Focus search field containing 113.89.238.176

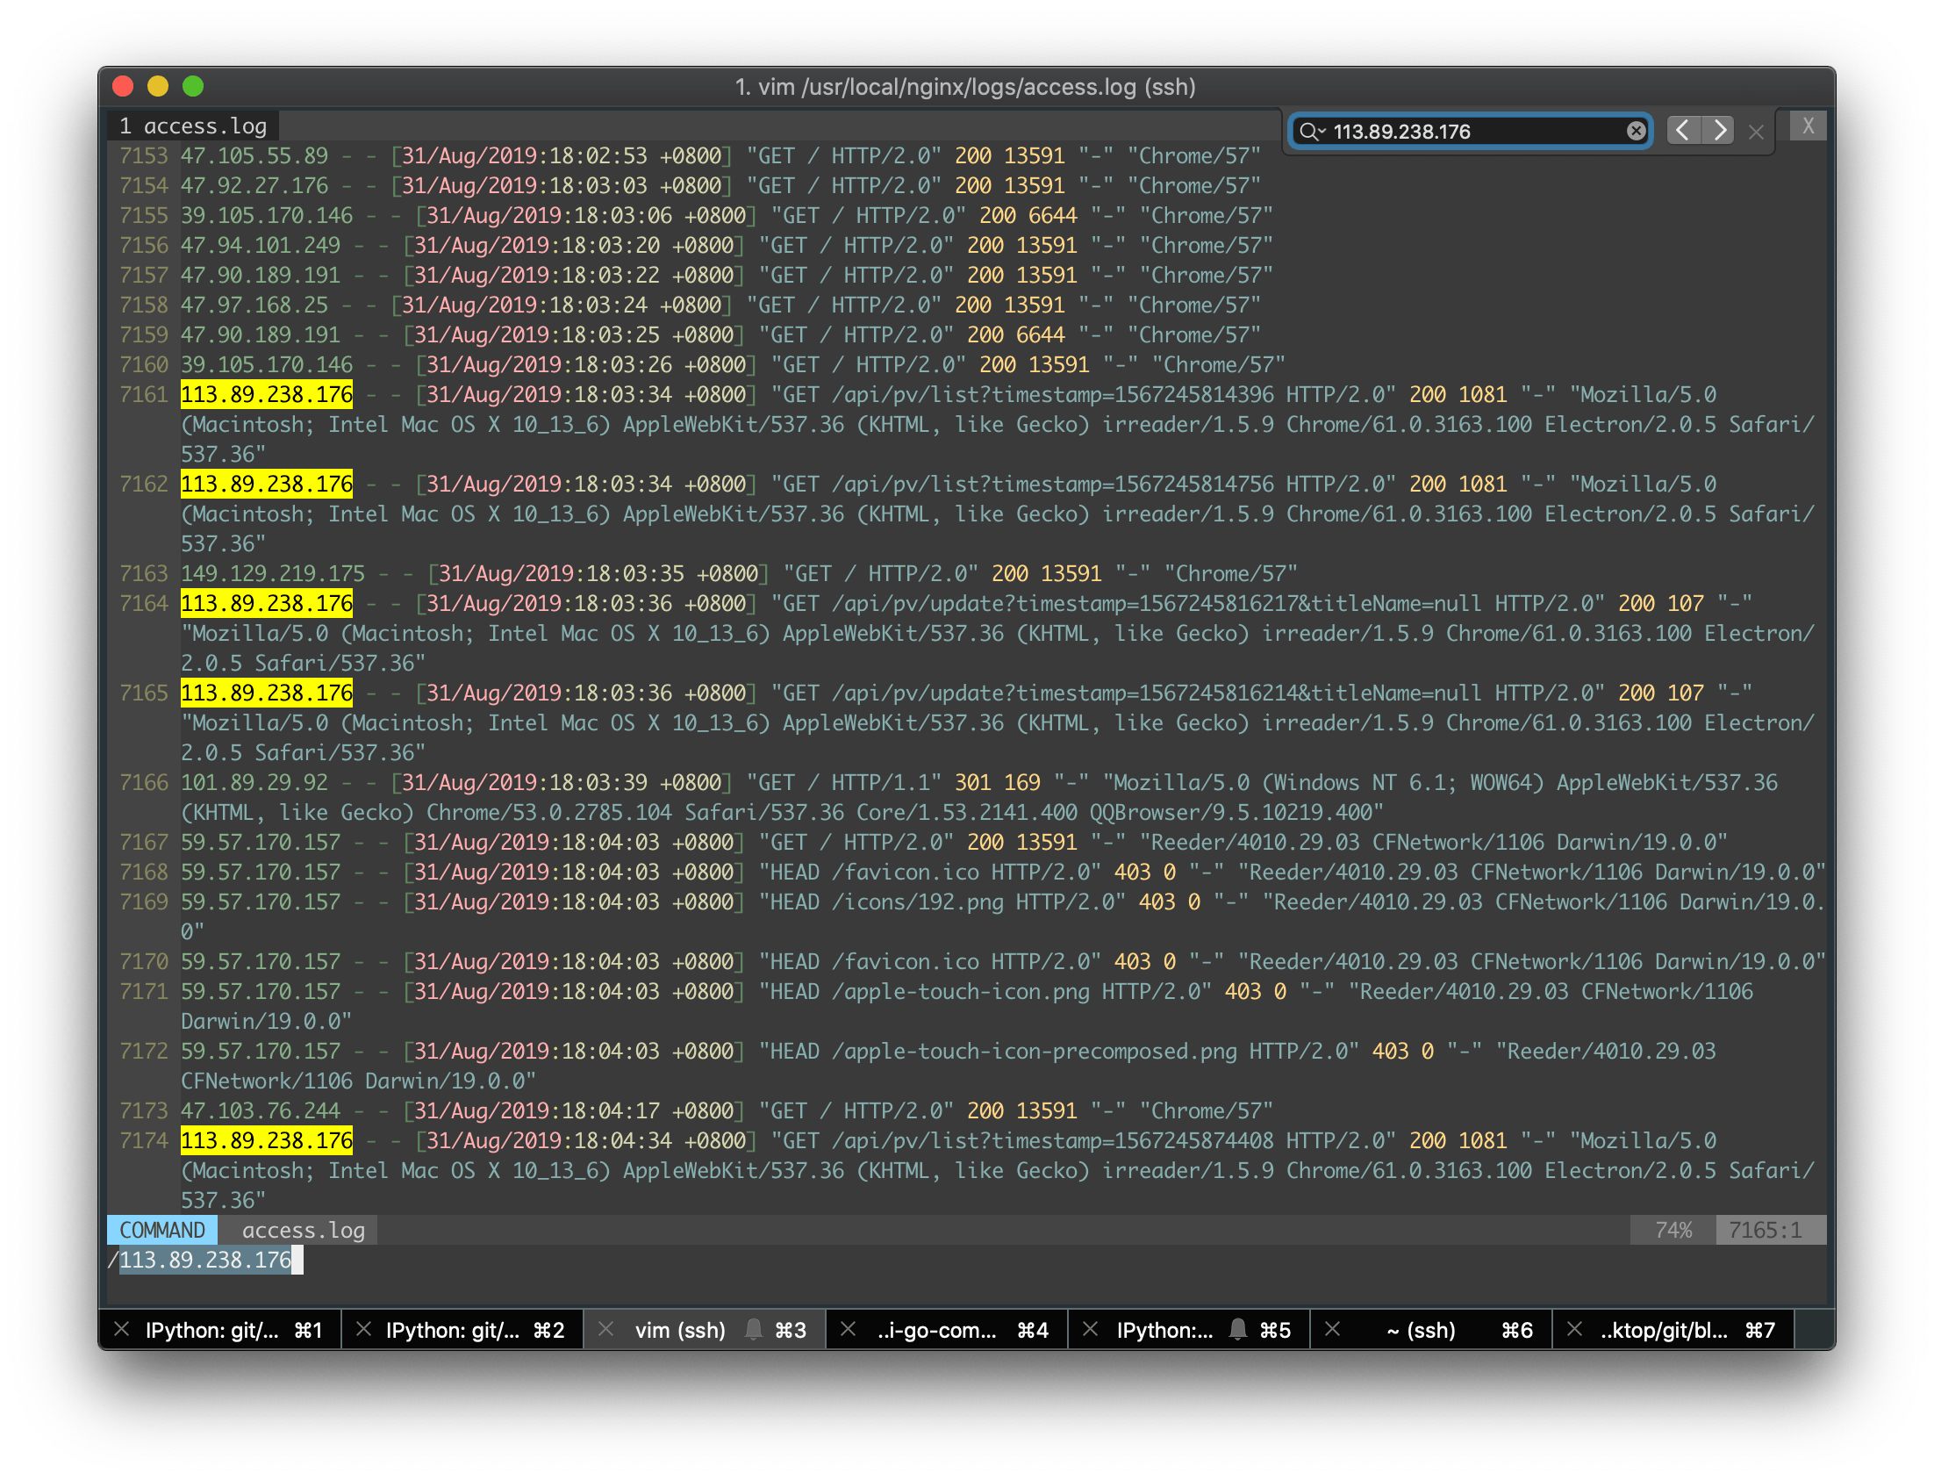tap(1471, 132)
